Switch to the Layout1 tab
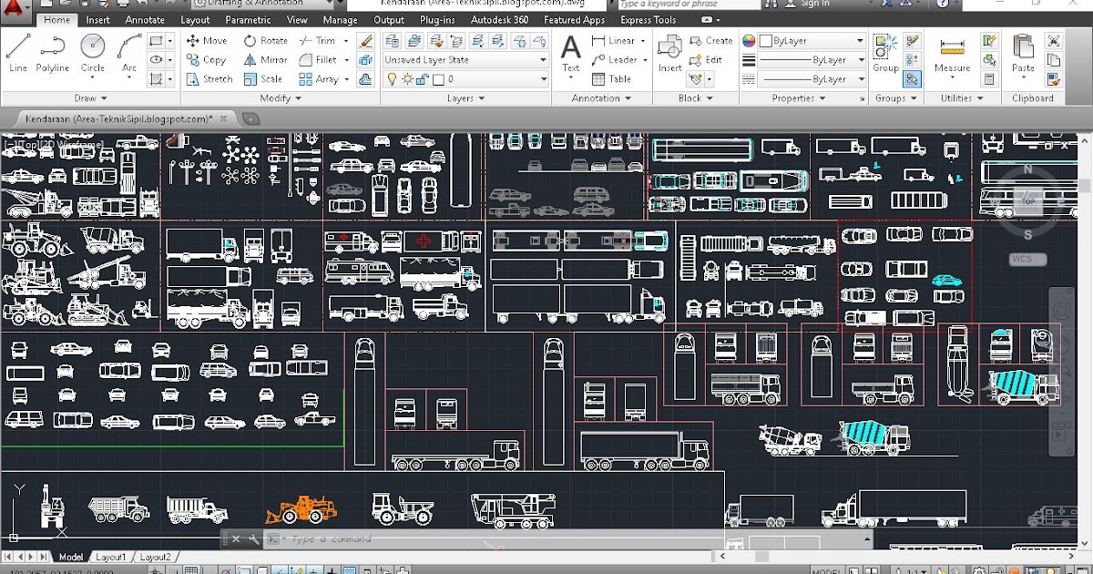Screen dimensions: 1093x574 [x=111, y=556]
